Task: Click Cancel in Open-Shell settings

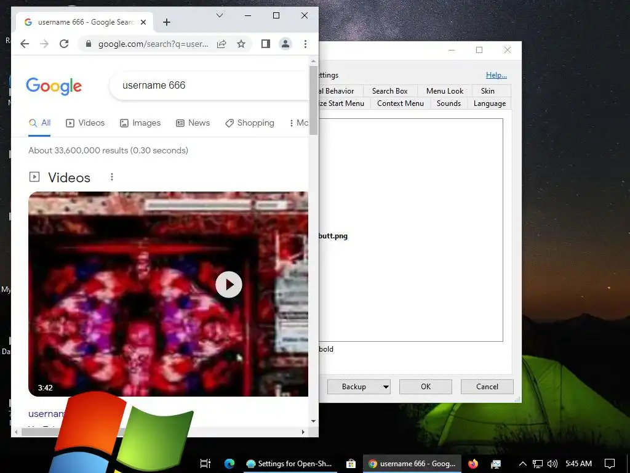Action: [x=487, y=387]
